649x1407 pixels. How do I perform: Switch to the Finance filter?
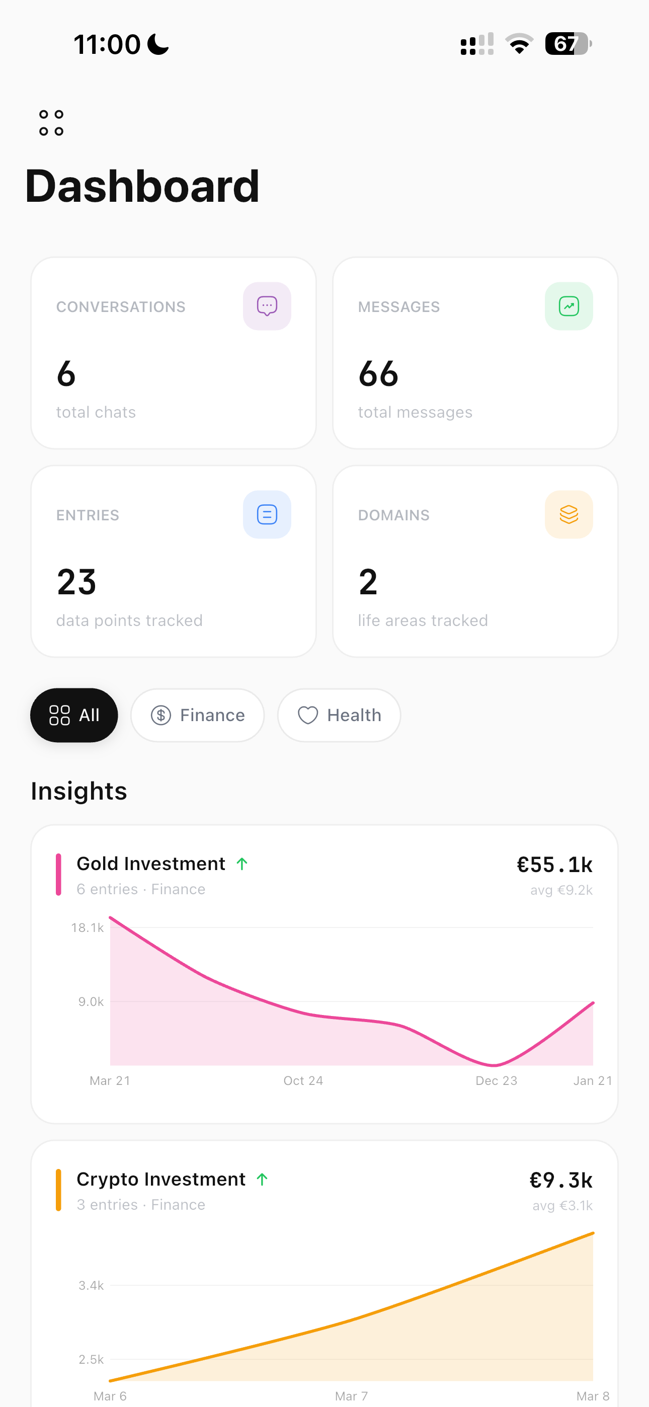click(198, 715)
